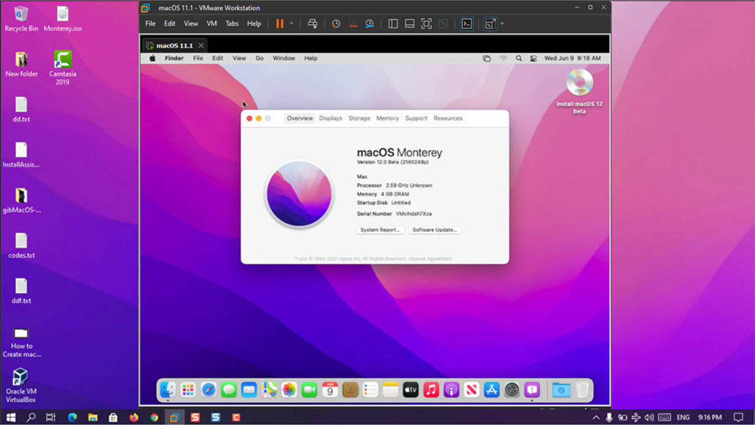Screen dimensions: 755x425
Task: Open the VM menu in VMware Workstation
Action: pos(211,24)
